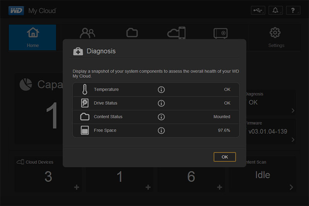Click the Diagnosis first-aid kit icon
The height and width of the screenshot is (206, 309).
coord(78,51)
